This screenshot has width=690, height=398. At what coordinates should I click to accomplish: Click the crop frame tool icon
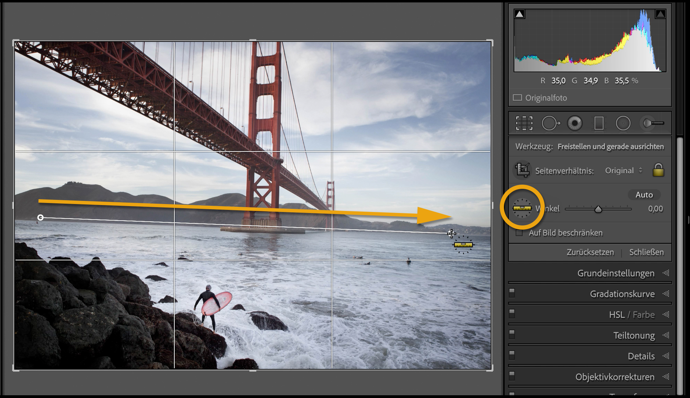(522, 170)
